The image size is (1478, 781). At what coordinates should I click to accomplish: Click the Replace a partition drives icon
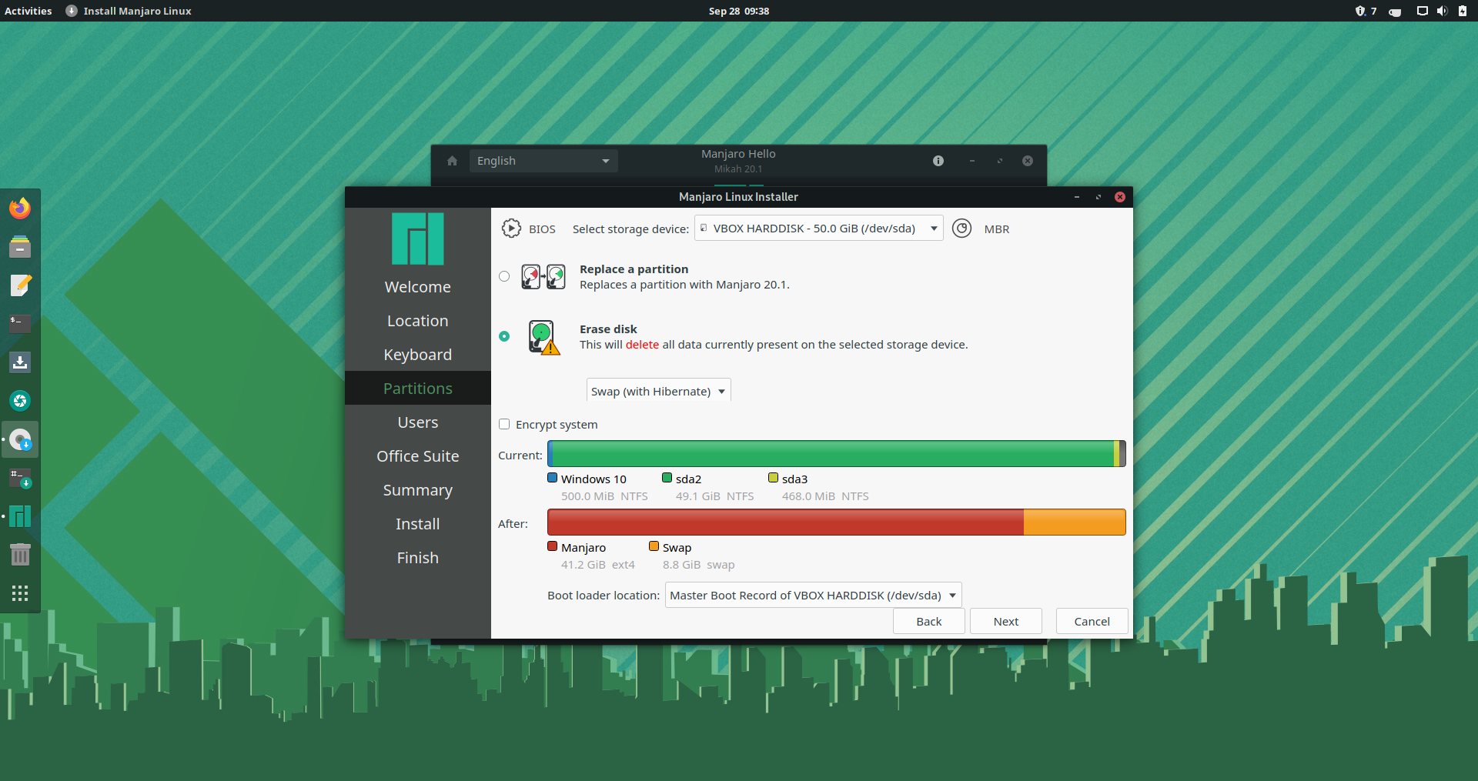[543, 276]
